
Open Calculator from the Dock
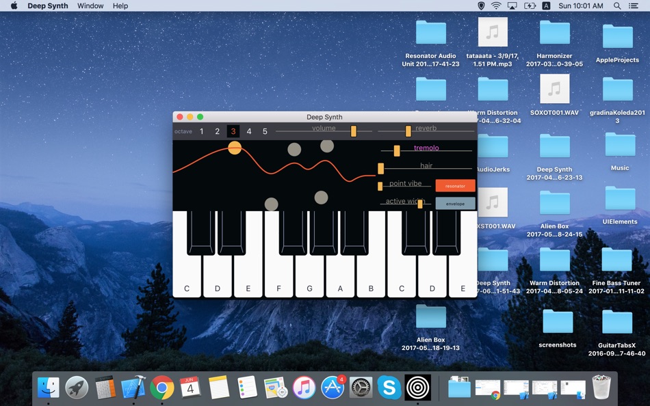[105, 388]
